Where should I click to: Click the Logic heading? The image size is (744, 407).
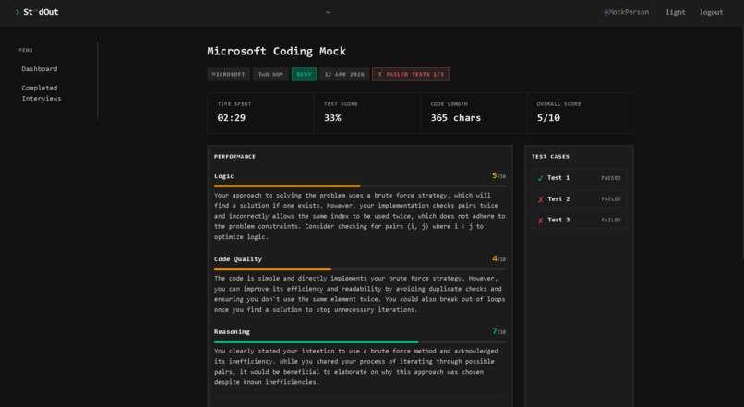tap(223, 176)
